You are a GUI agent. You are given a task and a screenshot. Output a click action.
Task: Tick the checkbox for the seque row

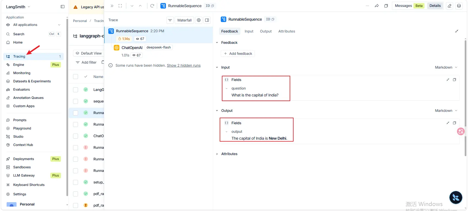(76, 101)
